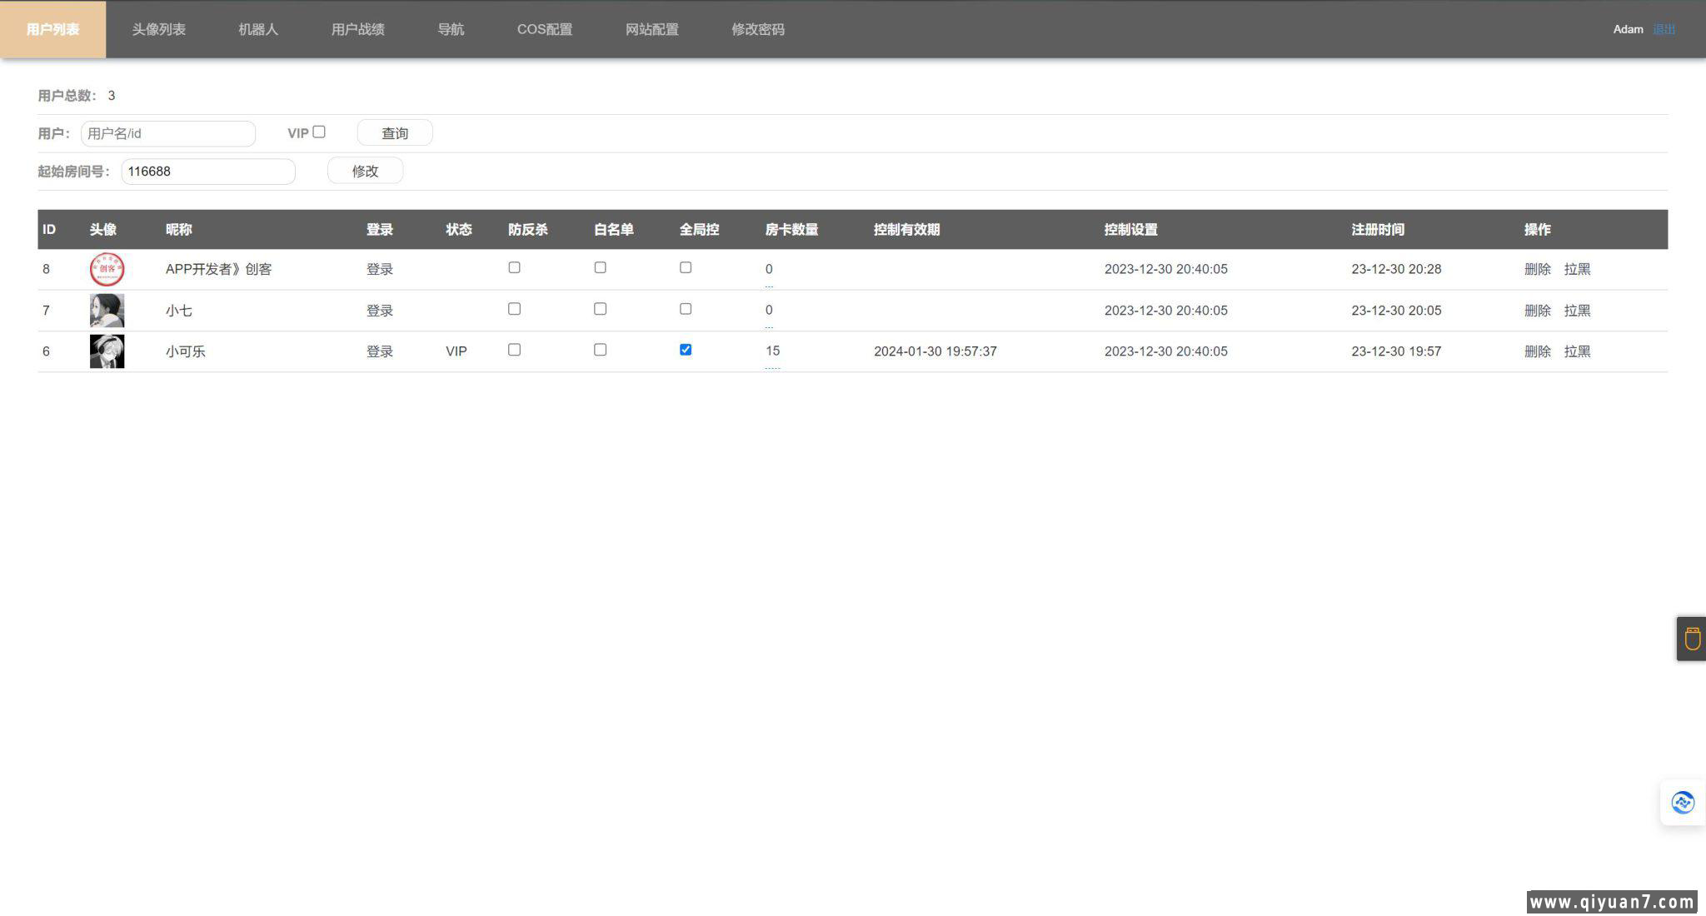
Task: Open the 机器人 tab
Action: tap(258, 29)
